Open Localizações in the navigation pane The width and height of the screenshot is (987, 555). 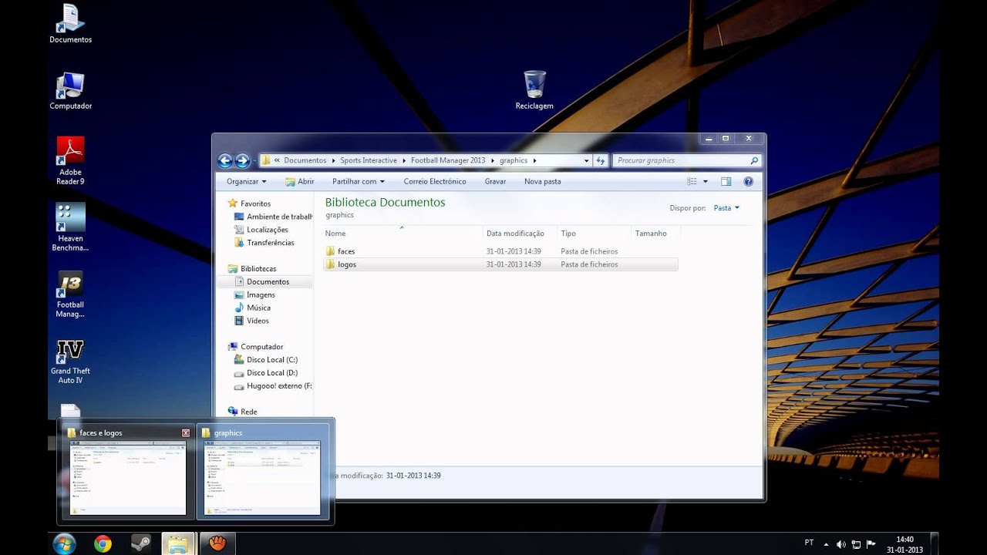click(x=261, y=230)
